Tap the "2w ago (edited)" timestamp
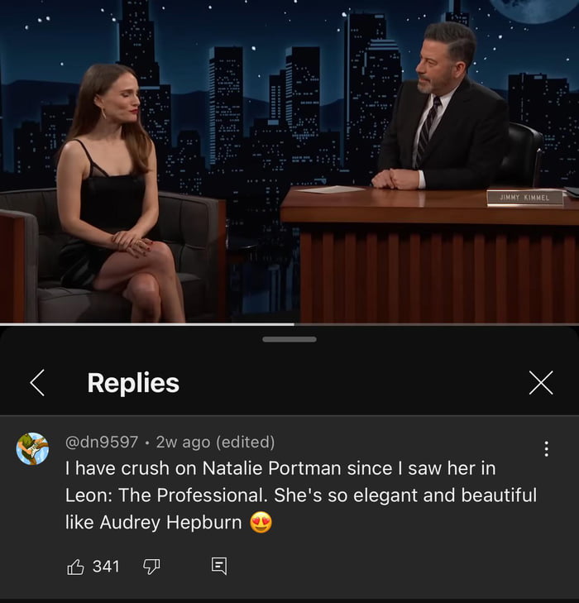This screenshot has height=603, width=579. pos(215,442)
